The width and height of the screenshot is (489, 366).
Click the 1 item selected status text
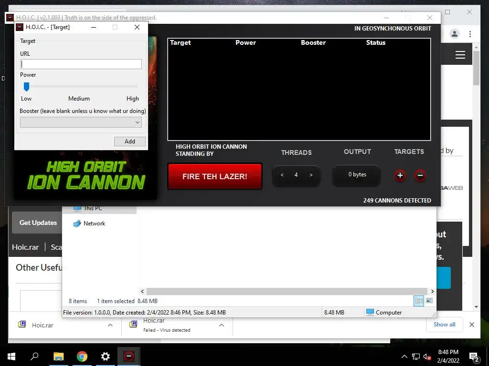point(116,301)
